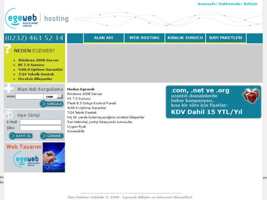The image size is (267, 200).
Task: Click the grey empty banner area
Action: [x=165, y=63]
